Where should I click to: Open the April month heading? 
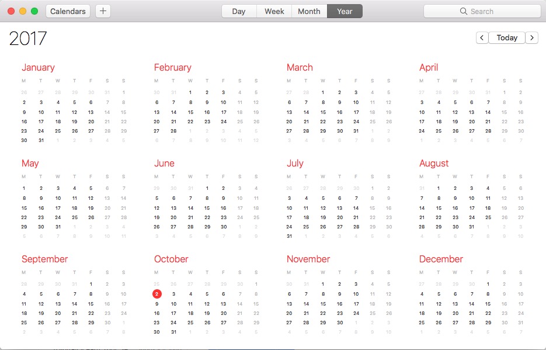click(429, 67)
